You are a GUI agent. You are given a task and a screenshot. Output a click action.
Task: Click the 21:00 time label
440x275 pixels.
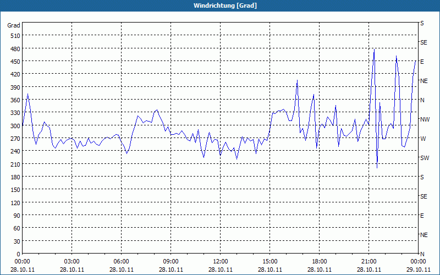pyautogui.click(x=369, y=262)
